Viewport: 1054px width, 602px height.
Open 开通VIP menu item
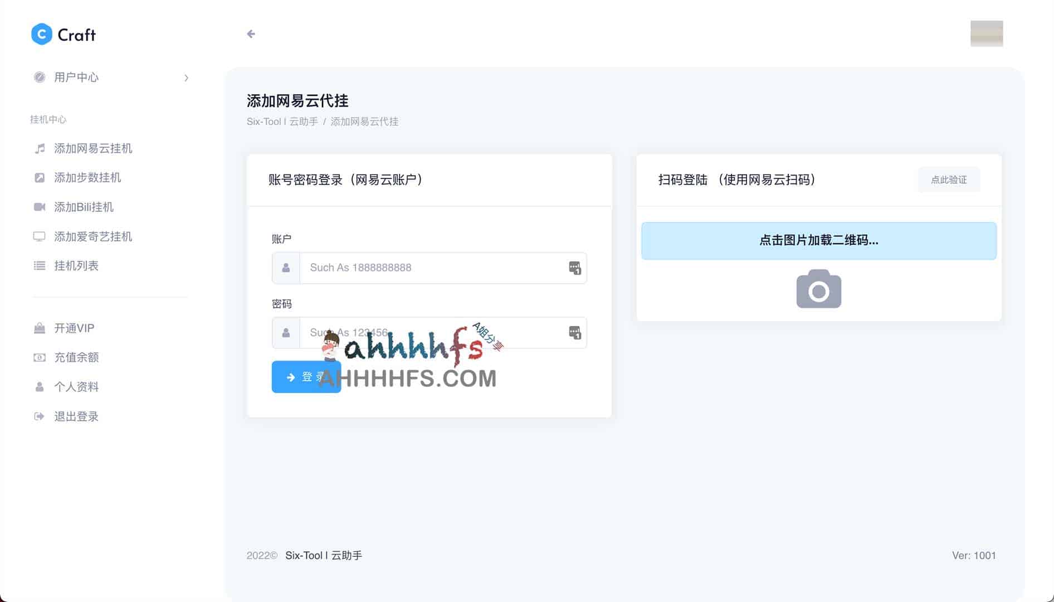pos(74,328)
